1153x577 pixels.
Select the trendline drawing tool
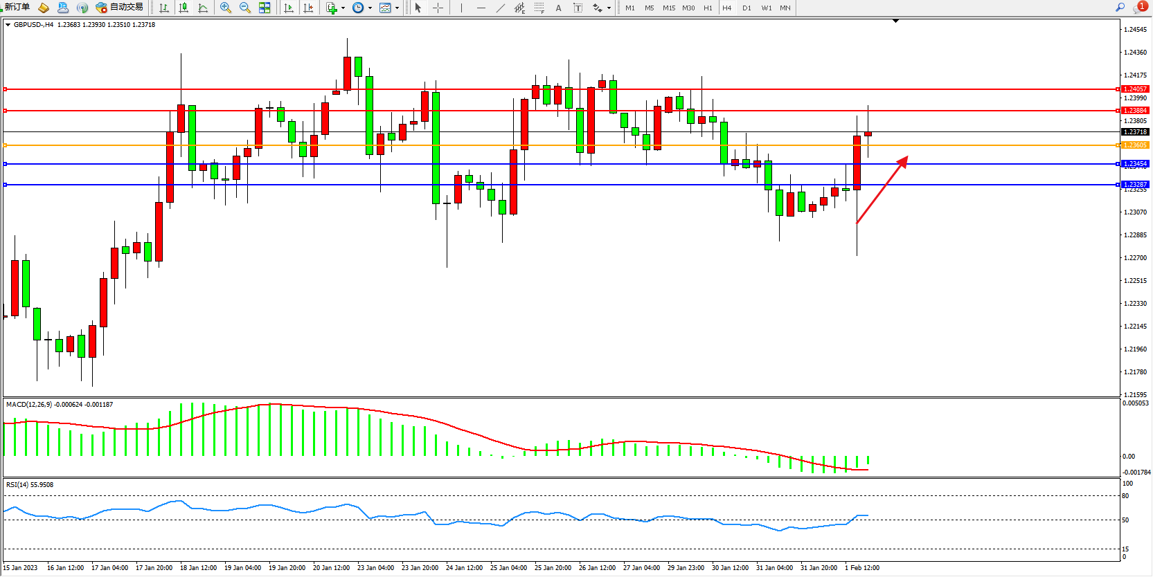(501, 8)
